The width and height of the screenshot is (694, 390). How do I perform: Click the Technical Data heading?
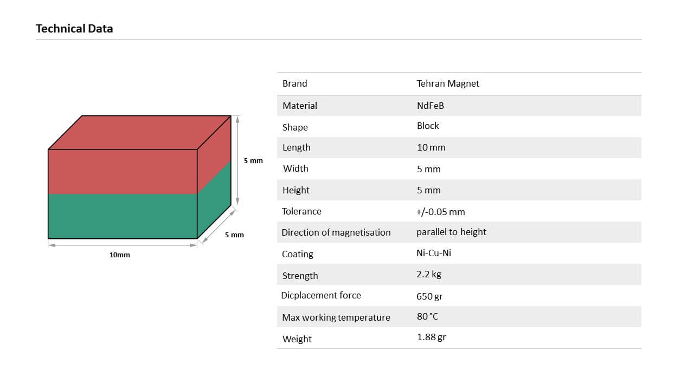click(74, 29)
